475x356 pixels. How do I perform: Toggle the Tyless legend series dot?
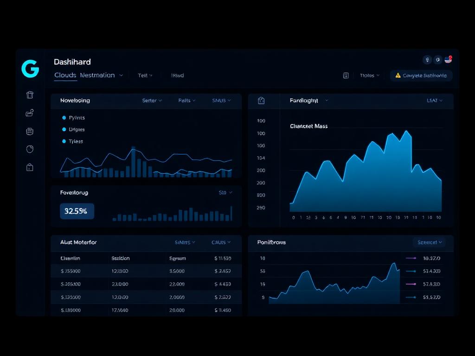click(x=64, y=141)
